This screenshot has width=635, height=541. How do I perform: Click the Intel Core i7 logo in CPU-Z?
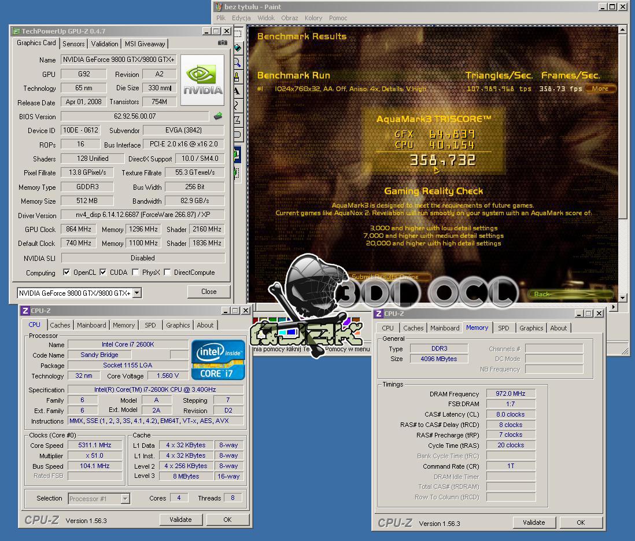[x=218, y=360]
